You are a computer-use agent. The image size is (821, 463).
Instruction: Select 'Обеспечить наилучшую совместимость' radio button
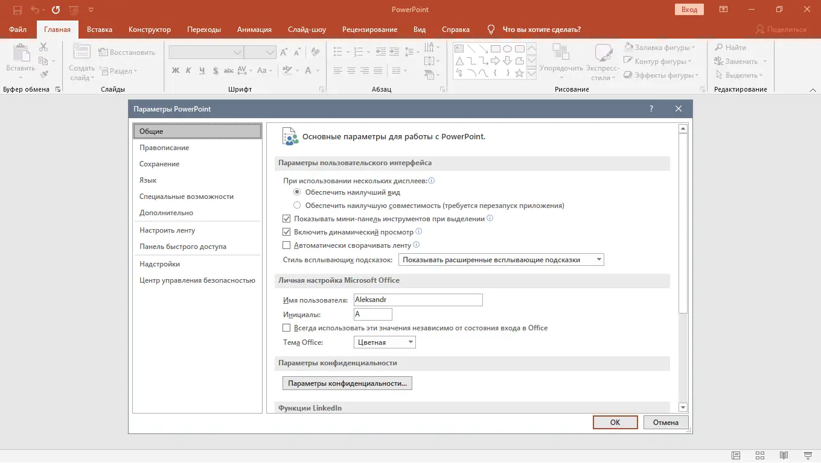[x=297, y=206]
